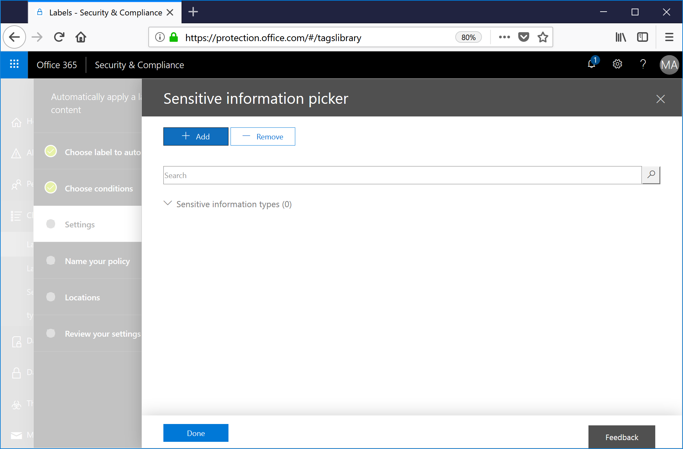Collapse the Sensitive information types section

click(x=167, y=203)
